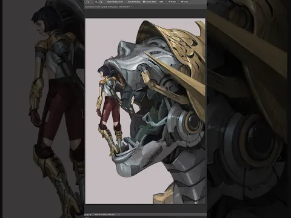Select the open document title tab
Image resolution: width=291 pixels, height=218 pixels.
tap(107, 7)
